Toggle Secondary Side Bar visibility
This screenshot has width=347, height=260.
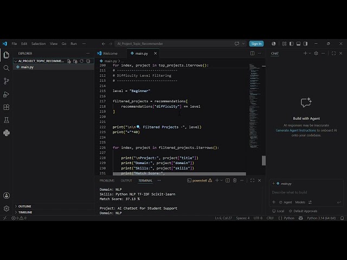pos(306,43)
